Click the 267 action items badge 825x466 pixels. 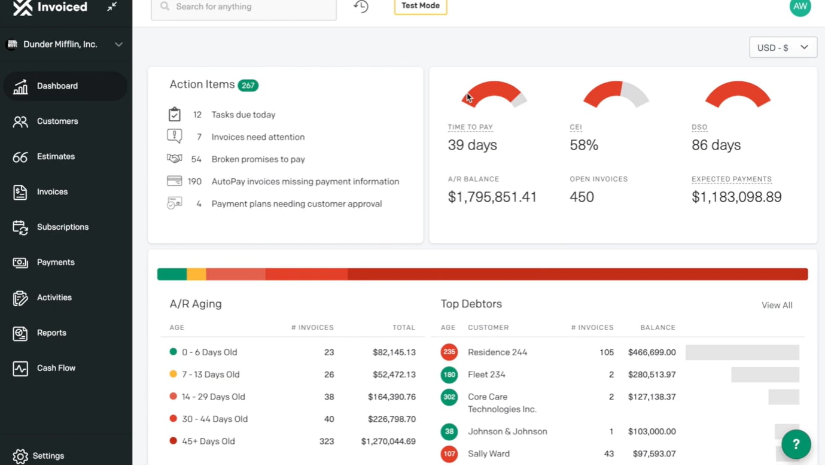[248, 85]
